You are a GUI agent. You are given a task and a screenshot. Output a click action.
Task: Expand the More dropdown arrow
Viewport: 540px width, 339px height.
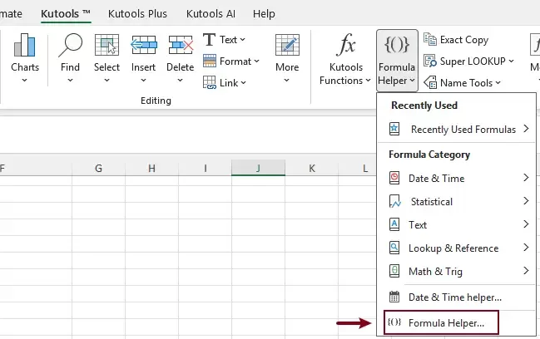(286, 81)
